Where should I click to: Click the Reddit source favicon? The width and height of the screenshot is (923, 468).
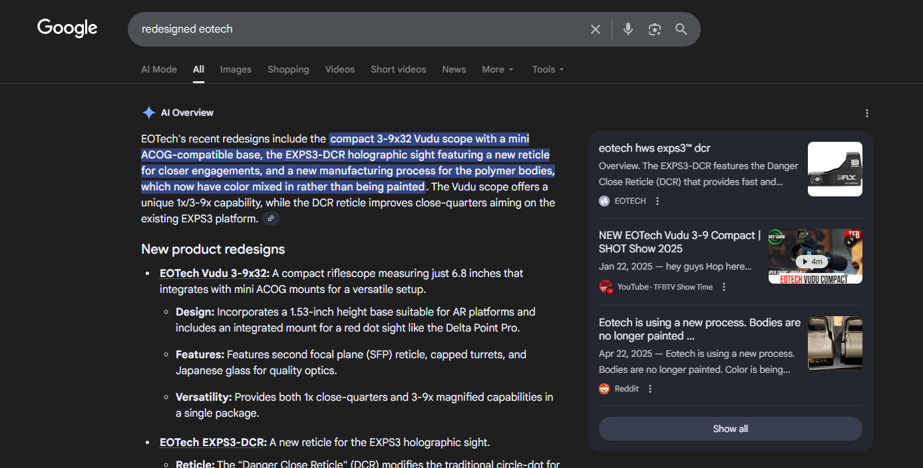point(604,389)
